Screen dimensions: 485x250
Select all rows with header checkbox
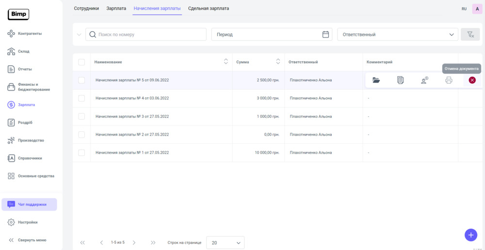pos(81,62)
